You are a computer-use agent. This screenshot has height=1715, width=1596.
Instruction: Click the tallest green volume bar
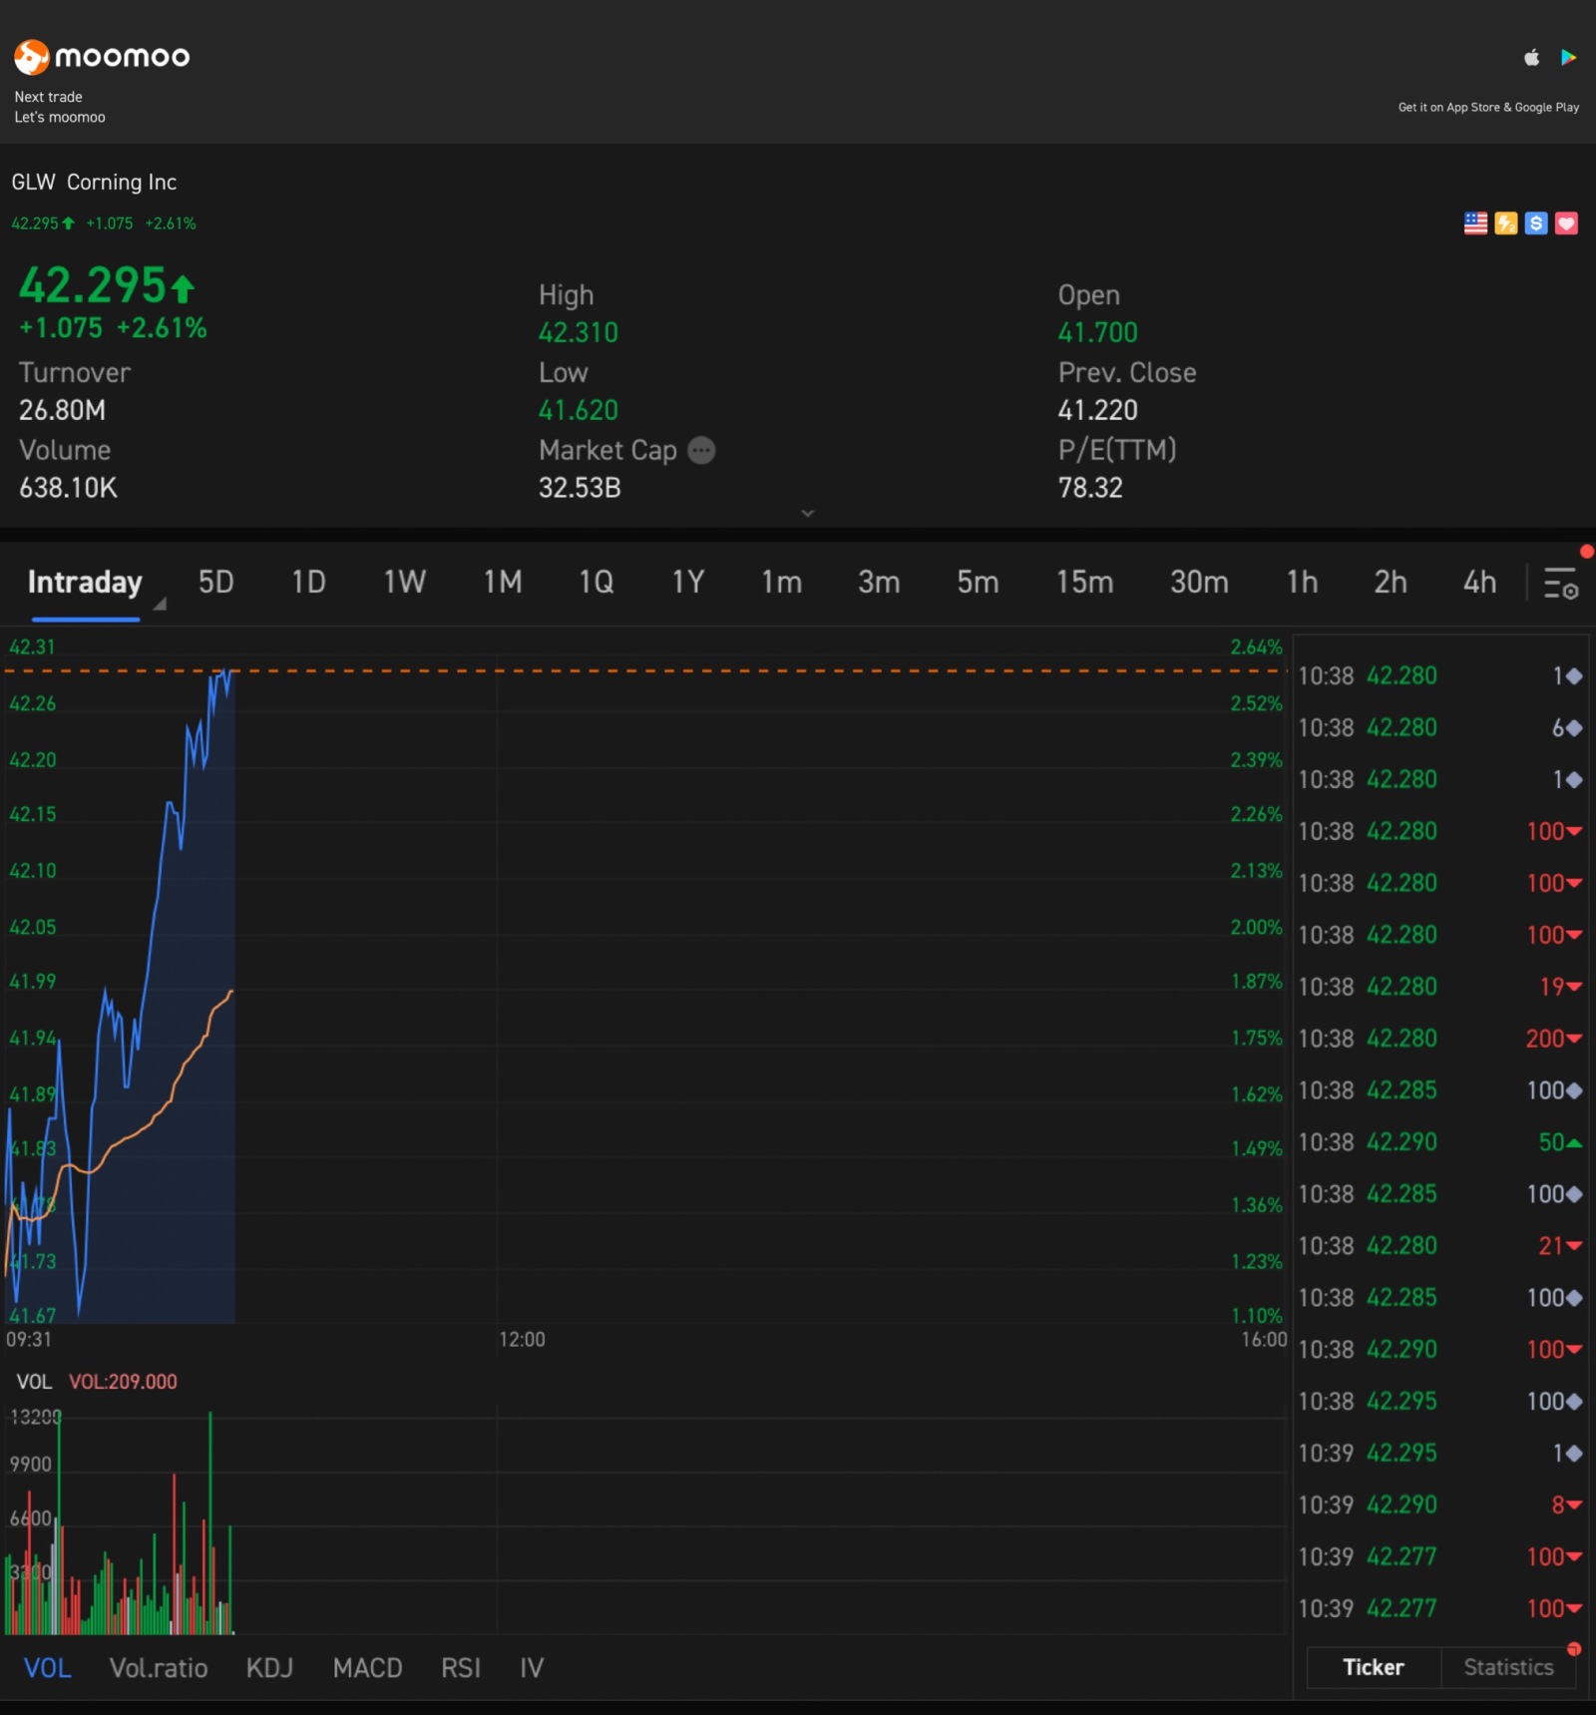(209, 1521)
